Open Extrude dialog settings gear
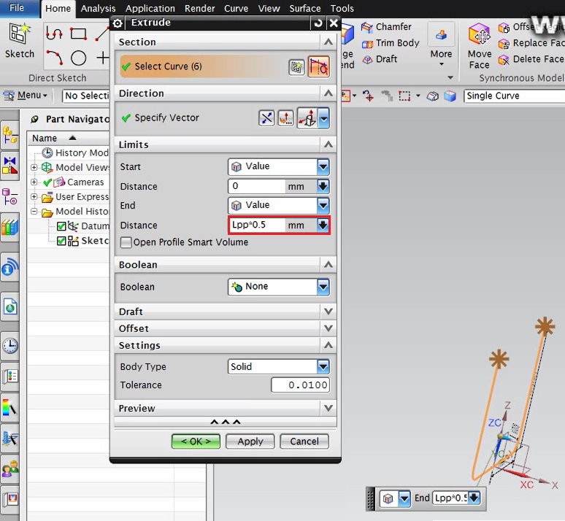 tap(118, 23)
